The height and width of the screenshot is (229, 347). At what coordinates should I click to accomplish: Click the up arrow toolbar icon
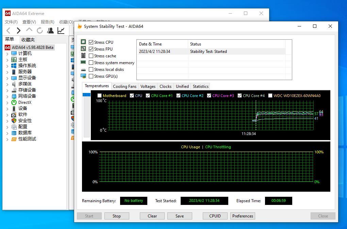(x=29, y=31)
